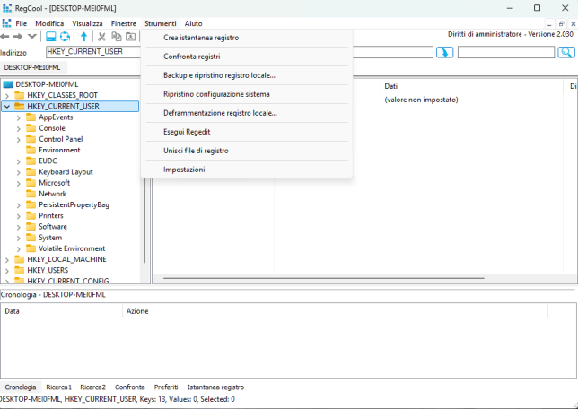Image resolution: width=578 pixels, height=409 pixels.
Task: Click the back navigation arrow
Action: pos(5,37)
